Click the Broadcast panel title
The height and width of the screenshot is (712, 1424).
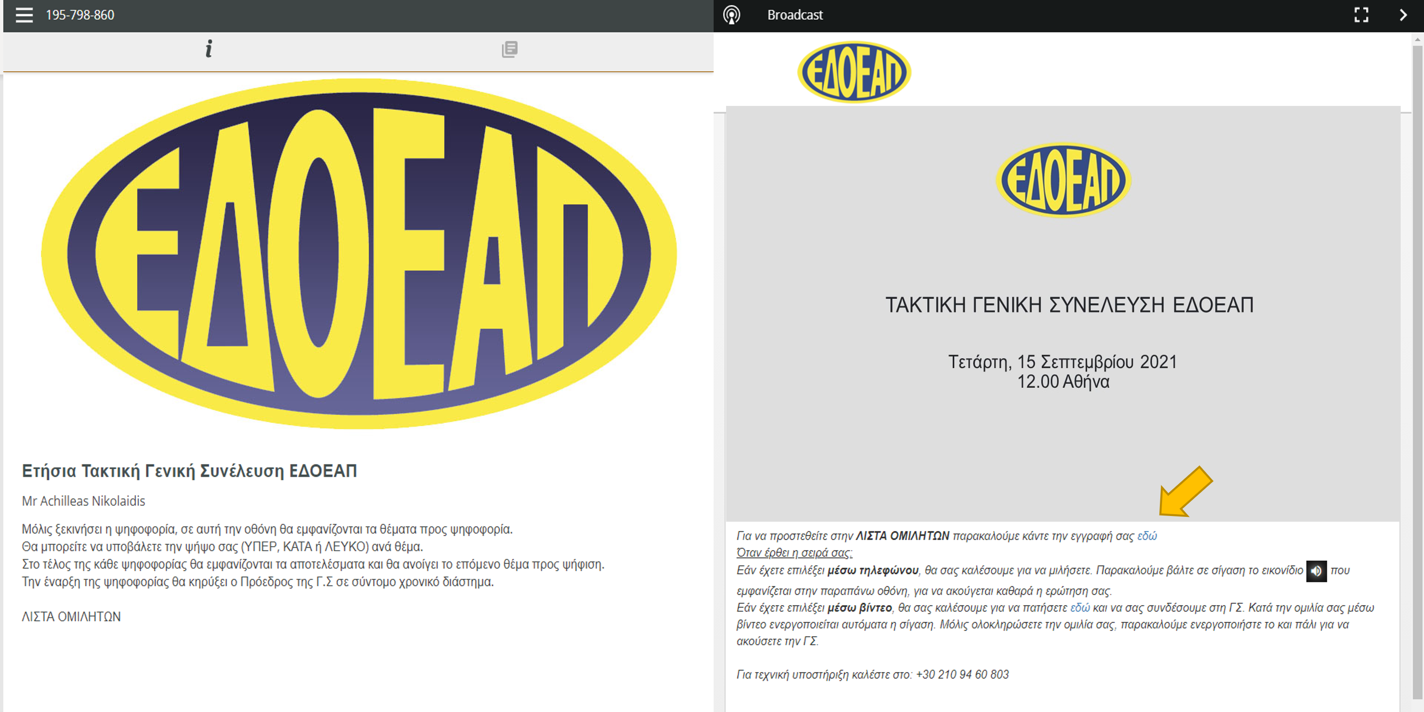tap(795, 15)
